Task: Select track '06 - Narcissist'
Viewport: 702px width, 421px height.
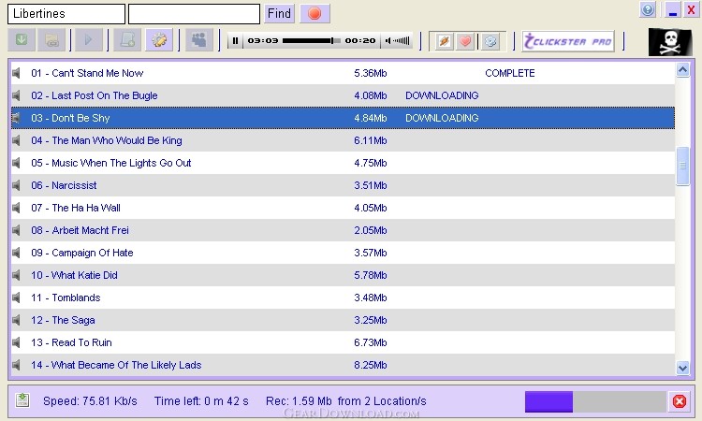Action: (343, 185)
